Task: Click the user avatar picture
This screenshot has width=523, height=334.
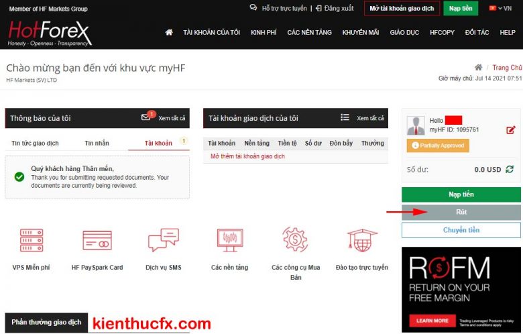Action: 416,125
